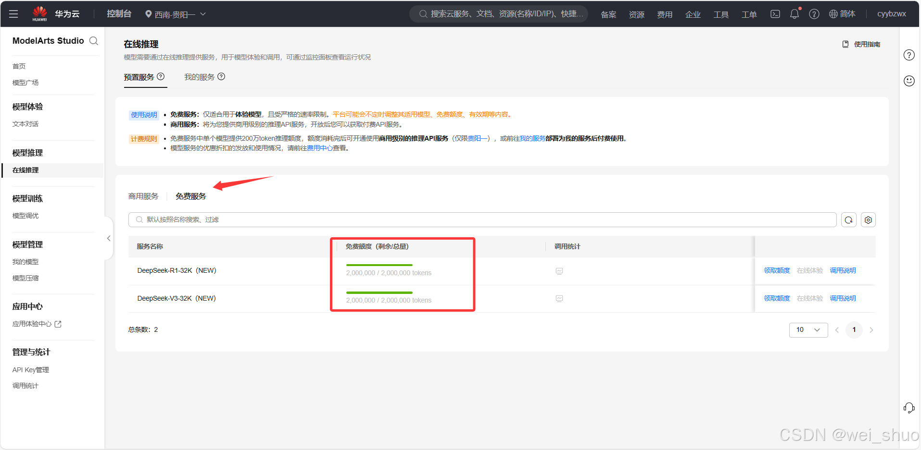Search within ModelArts Studio sidebar
Image resolution: width=921 pixels, height=450 pixels.
pyautogui.click(x=94, y=41)
